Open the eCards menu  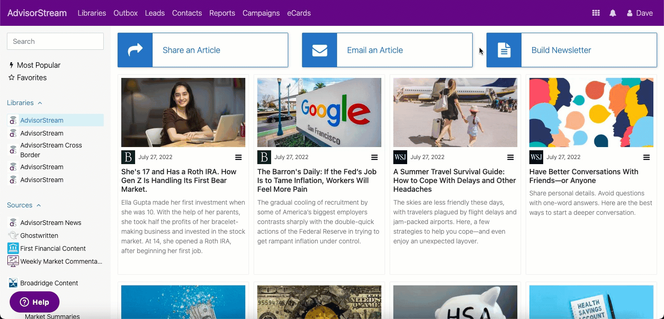(x=299, y=13)
